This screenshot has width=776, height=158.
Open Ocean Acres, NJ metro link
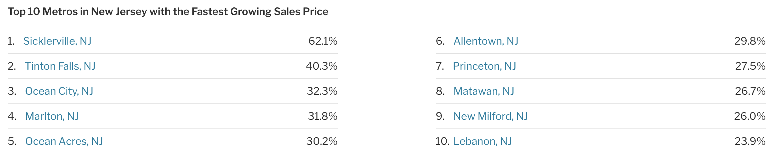pyautogui.click(x=64, y=141)
